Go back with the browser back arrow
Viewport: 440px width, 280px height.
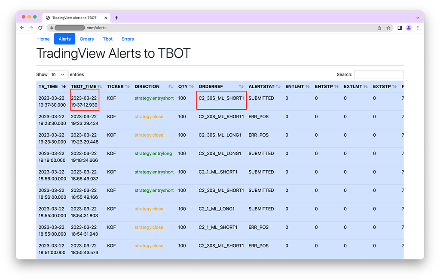point(22,28)
